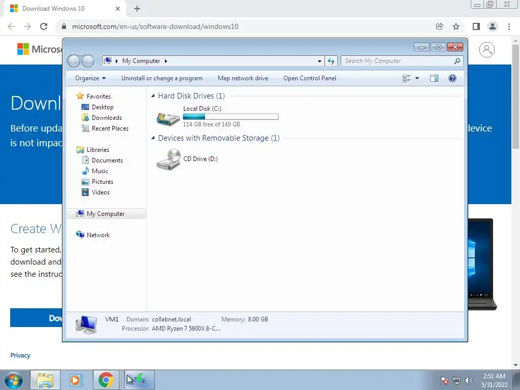Click the Explorer forward navigation button
The image size is (520, 390).
(x=88, y=61)
